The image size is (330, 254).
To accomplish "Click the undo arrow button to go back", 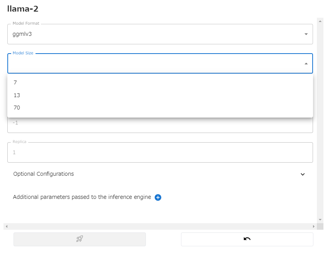I will point(247,239).
